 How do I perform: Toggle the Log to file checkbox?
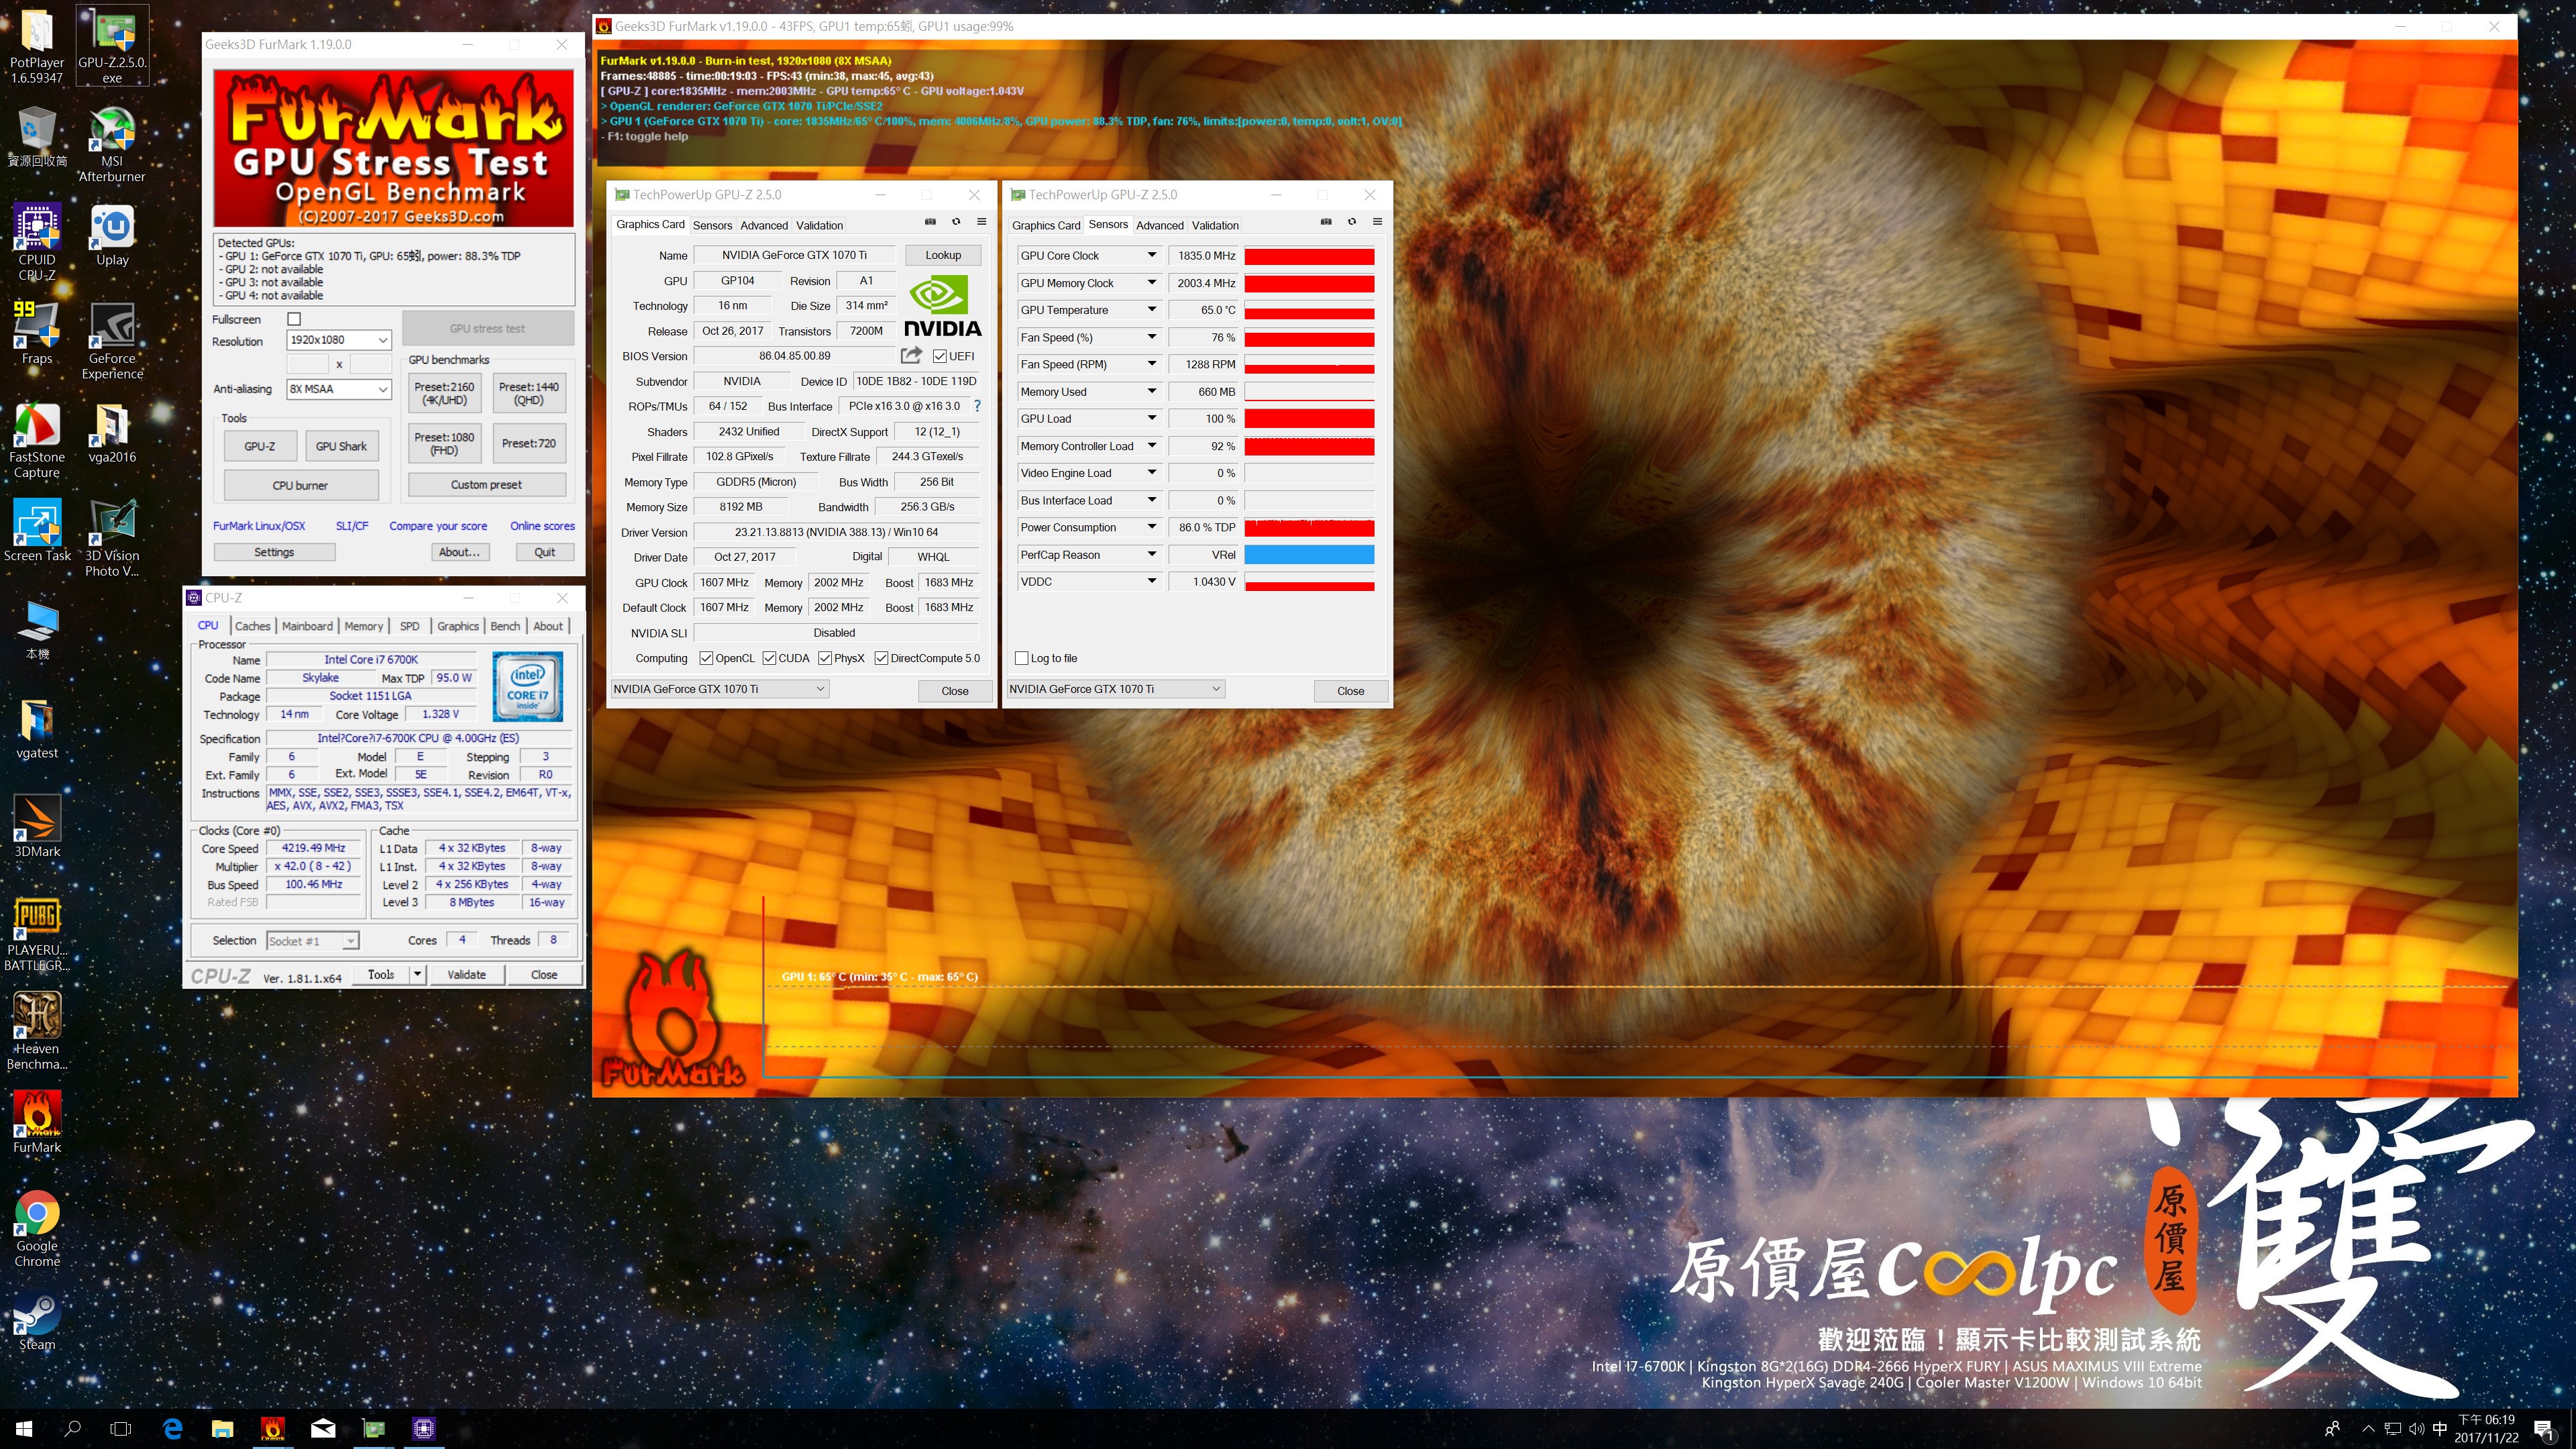[1021, 658]
